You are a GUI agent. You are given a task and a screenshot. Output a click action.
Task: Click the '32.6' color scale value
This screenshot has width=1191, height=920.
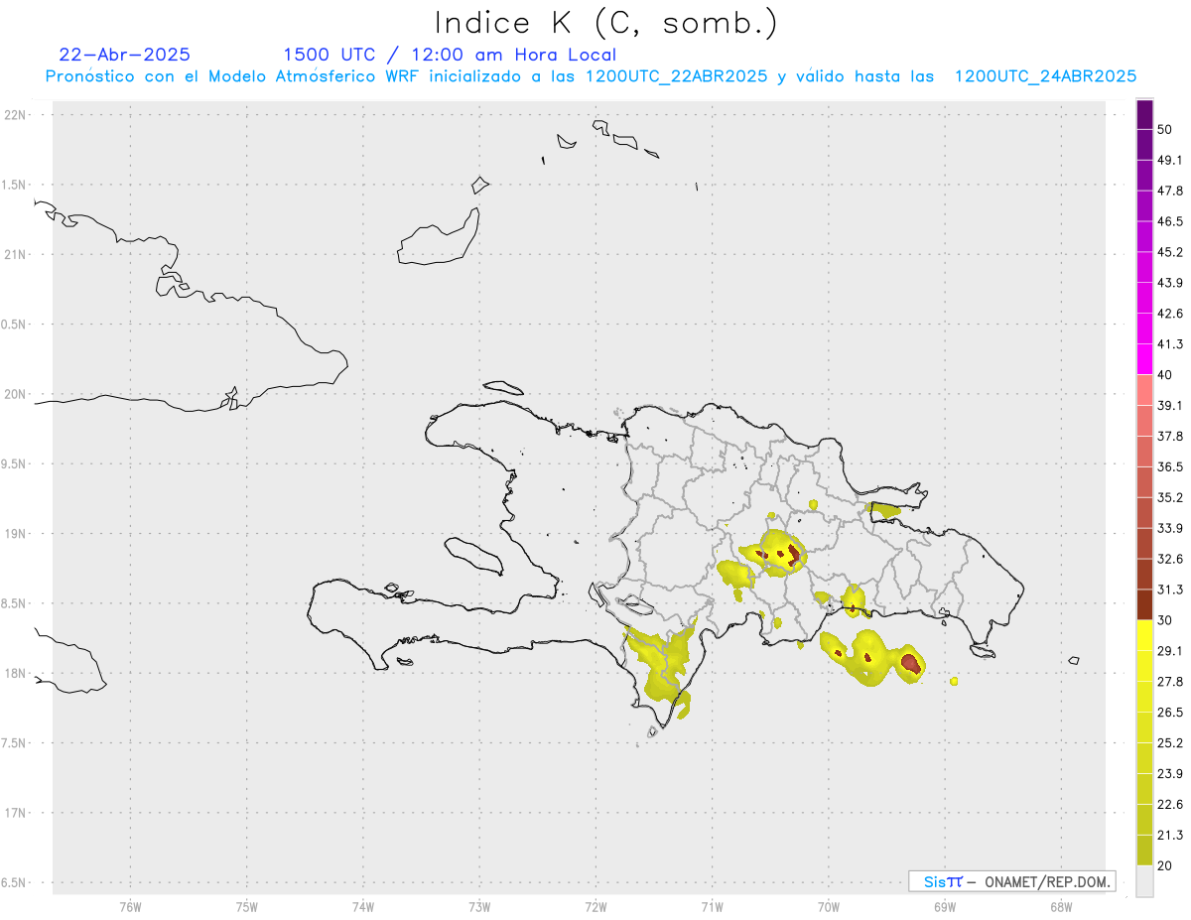point(1170,559)
